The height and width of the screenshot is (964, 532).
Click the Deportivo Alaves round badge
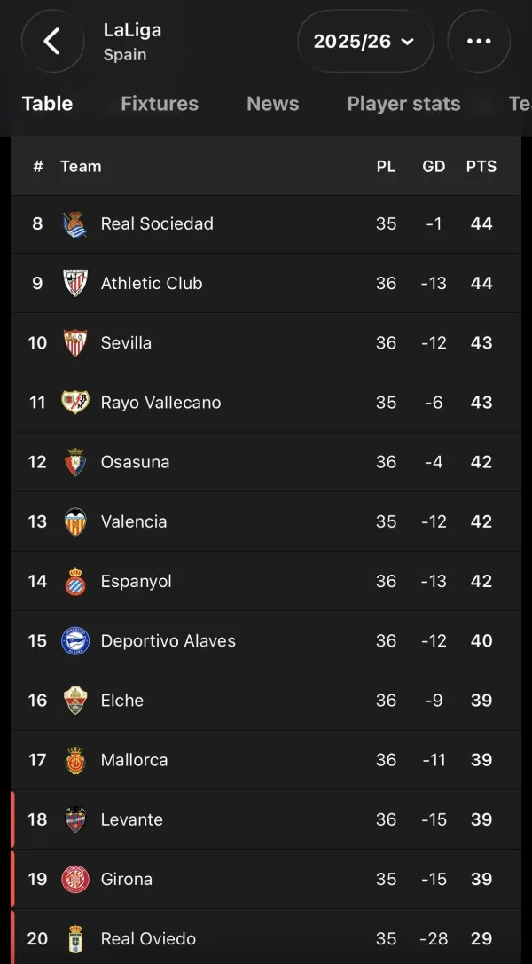(x=75, y=640)
